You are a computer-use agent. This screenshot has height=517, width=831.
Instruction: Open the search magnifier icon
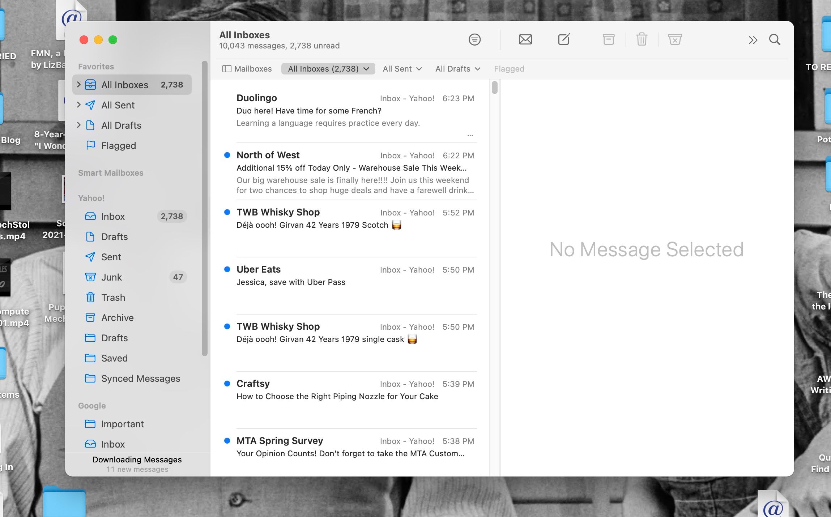coord(775,40)
